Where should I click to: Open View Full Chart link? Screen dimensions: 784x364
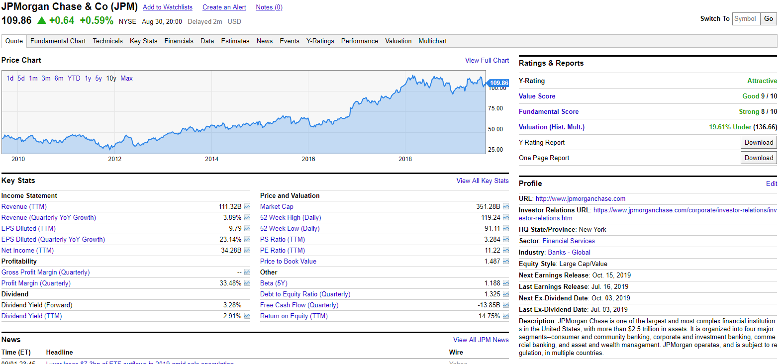[487, 61]
